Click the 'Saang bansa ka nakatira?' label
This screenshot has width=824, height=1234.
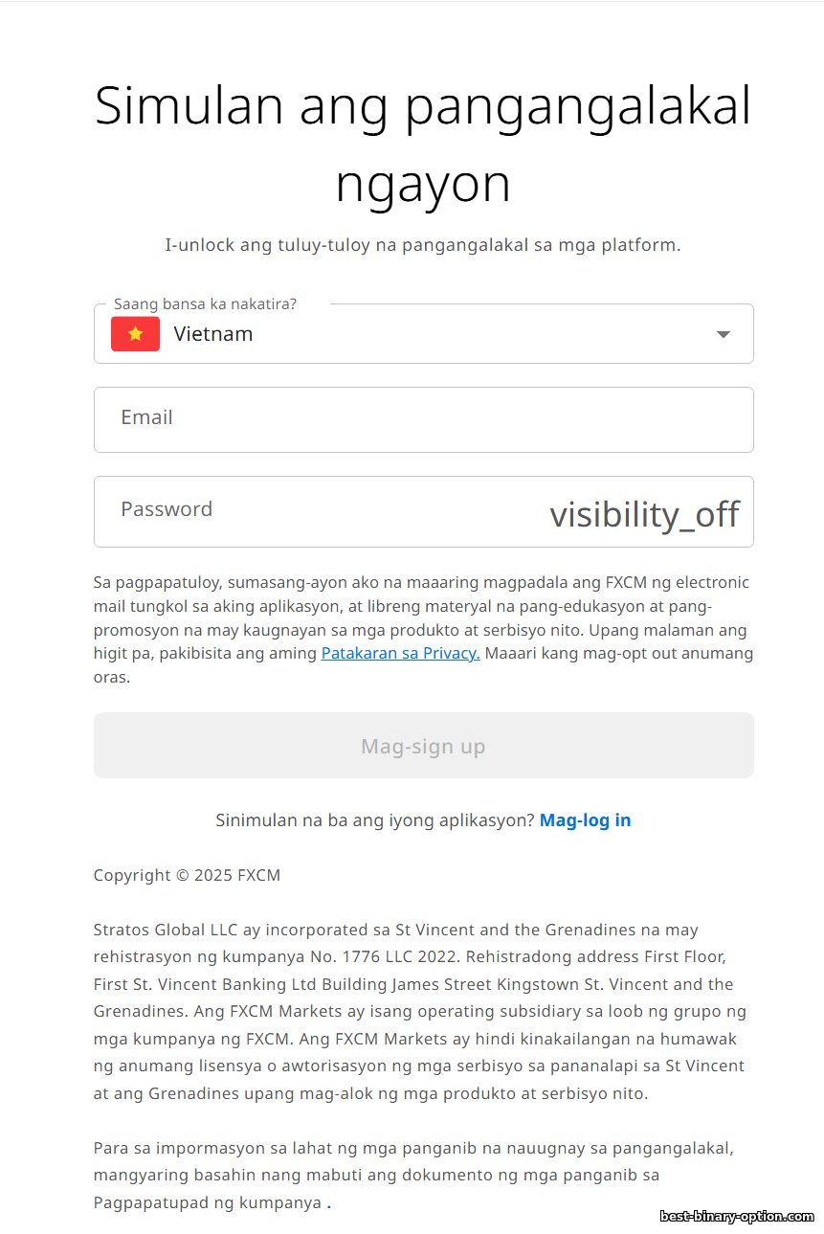(x=205, y=304)
